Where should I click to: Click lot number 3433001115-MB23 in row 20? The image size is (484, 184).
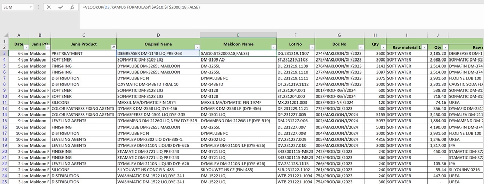pos(296,152)
